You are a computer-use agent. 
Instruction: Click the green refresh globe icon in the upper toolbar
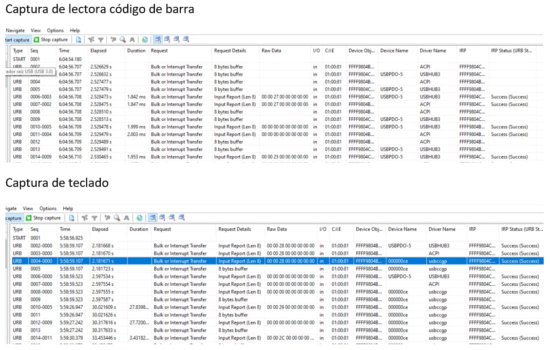145,39
